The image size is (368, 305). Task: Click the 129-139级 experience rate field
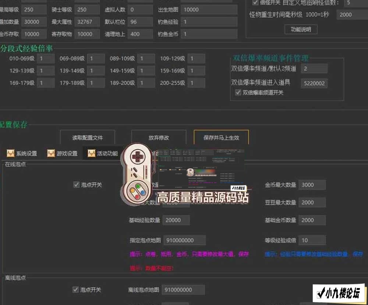[46, 71]
